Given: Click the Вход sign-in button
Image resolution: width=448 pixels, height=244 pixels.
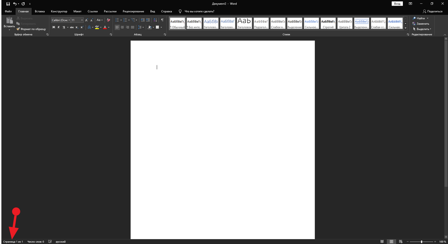Looking at the screenshot, I should (x=397, y=4).
